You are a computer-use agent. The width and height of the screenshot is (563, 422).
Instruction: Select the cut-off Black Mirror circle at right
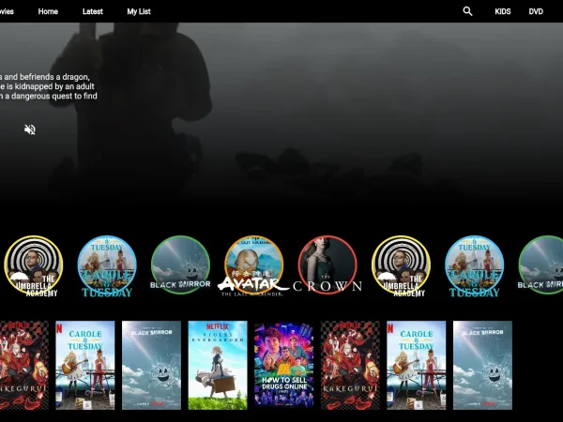541,265
